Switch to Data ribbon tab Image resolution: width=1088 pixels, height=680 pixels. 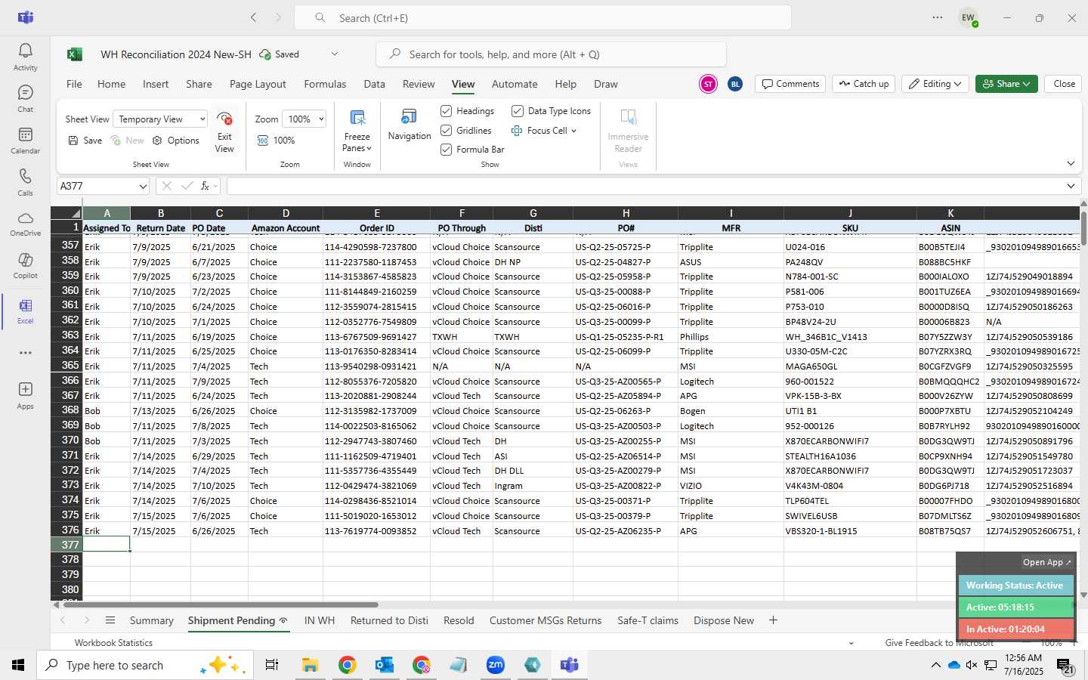pos(374,84)
